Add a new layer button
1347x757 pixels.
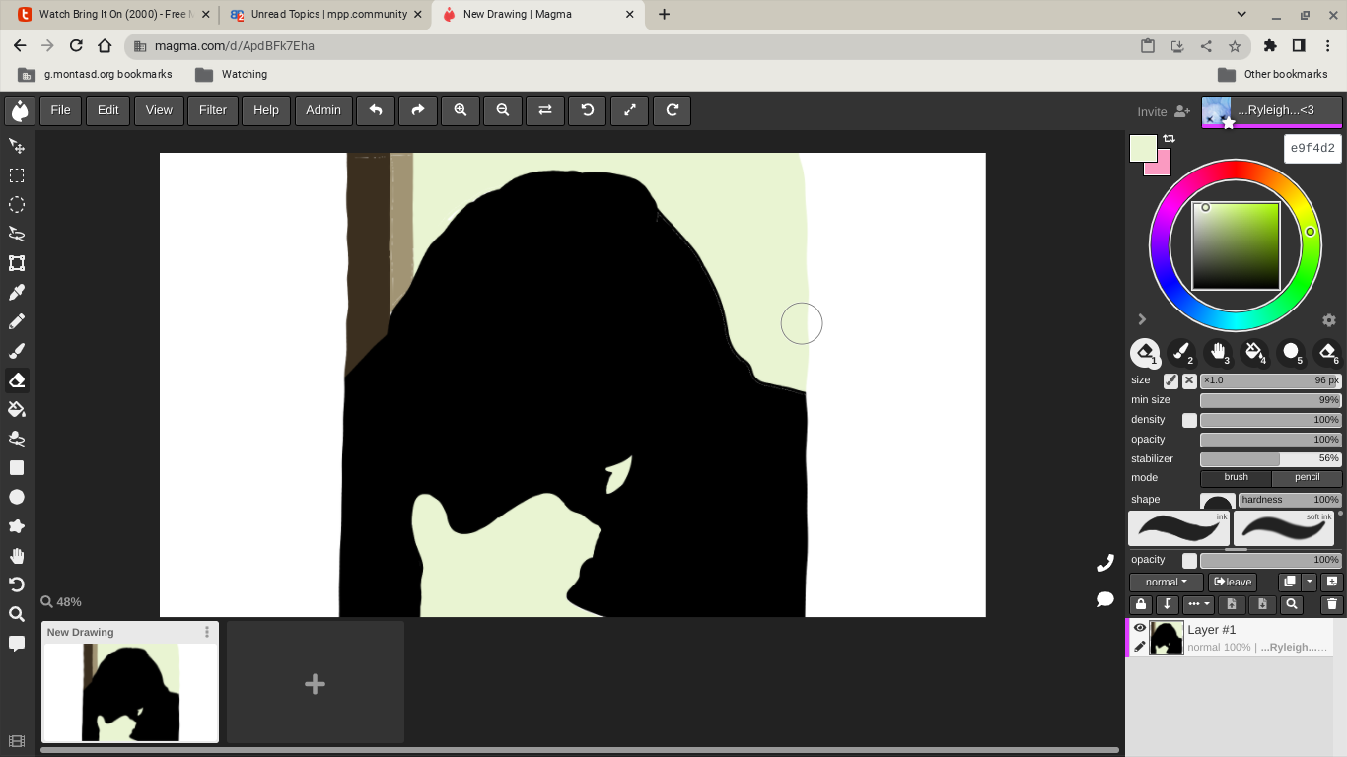pos(1332,582)
